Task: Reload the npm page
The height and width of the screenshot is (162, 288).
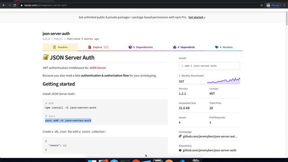Action: (x=15, y=5)
